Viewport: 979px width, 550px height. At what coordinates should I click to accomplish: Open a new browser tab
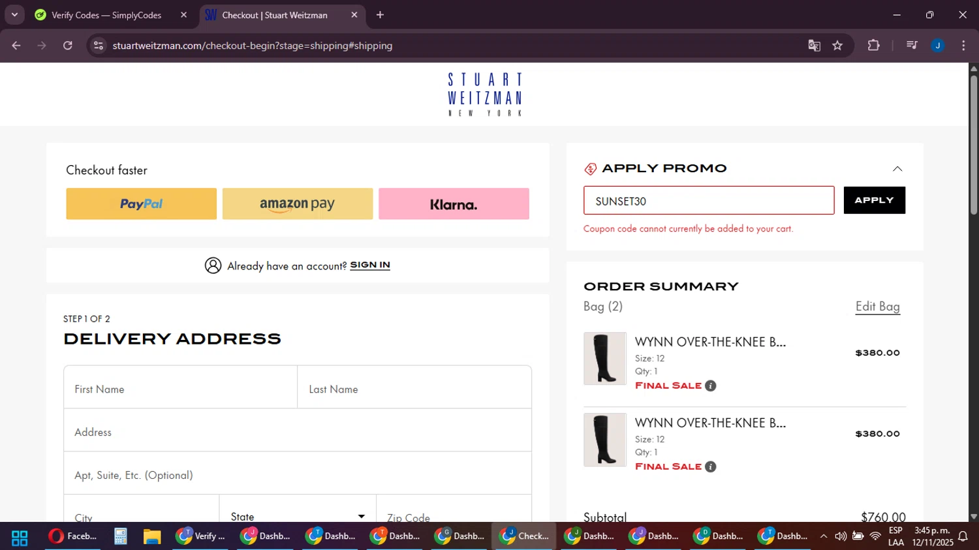pyautogui.click(x=380, y=15)
